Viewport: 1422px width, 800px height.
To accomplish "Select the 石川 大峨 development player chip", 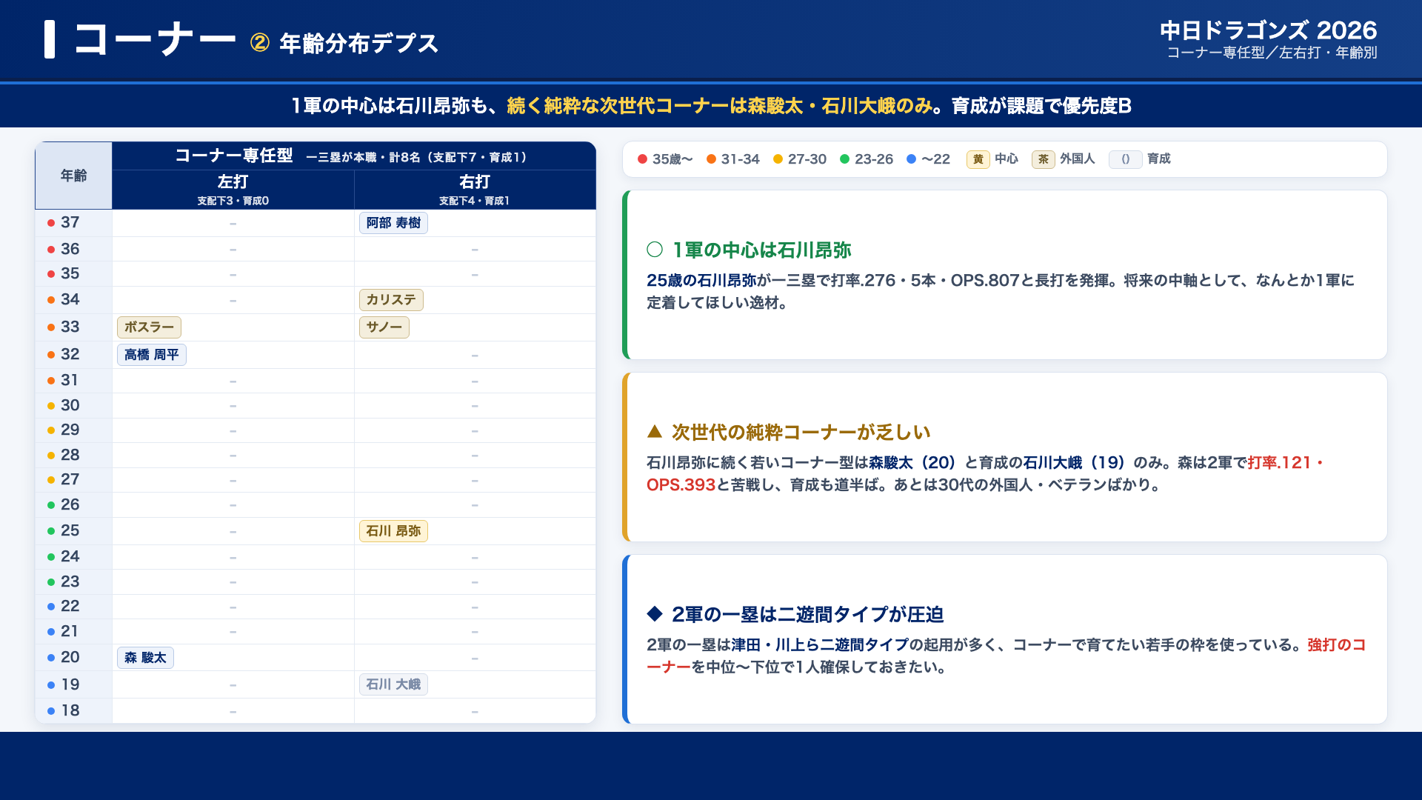I will [393, 684].
